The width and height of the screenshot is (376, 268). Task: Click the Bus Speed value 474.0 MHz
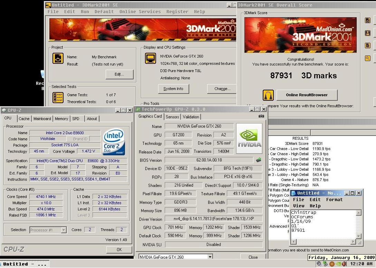click(x=46, y=209)
